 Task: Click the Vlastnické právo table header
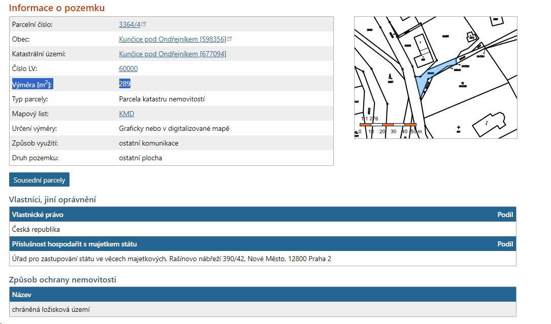coord(38,214)
